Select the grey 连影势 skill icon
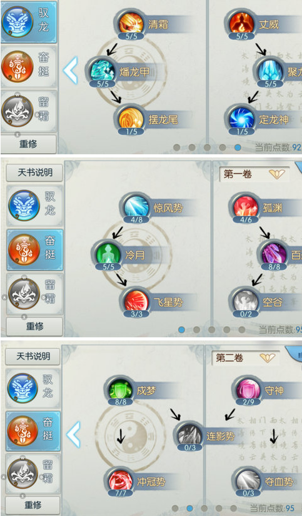This screenshot has width=302, height=516. tap(189, 435)
